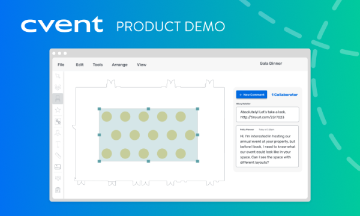The width and height of the screenshot is (360, 216).
Task: Open the attendees group icon
Action: 58,178
